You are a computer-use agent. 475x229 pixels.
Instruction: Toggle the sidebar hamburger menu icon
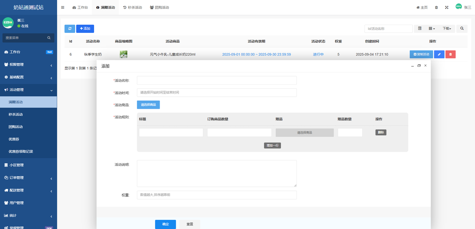[63, 8]
